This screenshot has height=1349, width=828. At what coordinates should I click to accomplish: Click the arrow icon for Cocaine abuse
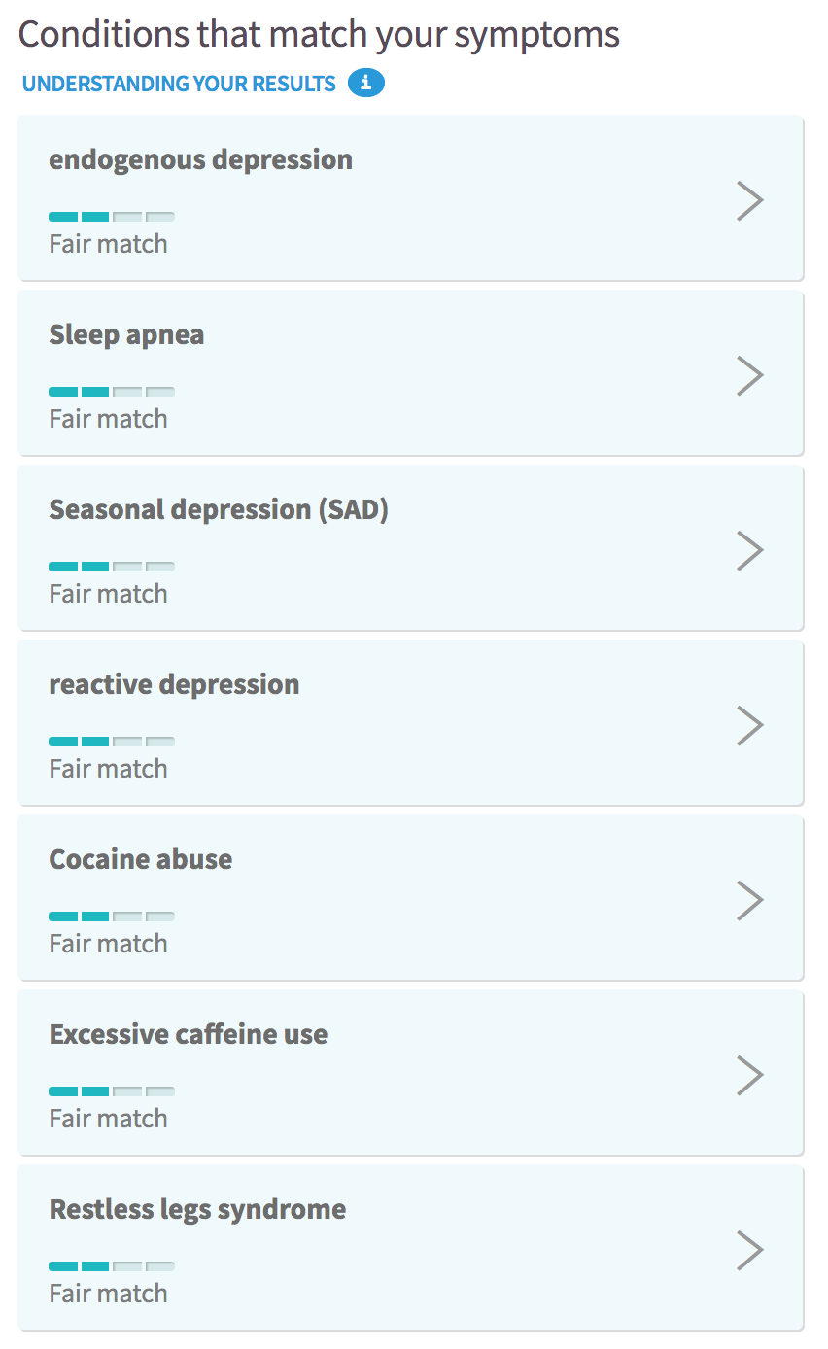coord(749,900)
